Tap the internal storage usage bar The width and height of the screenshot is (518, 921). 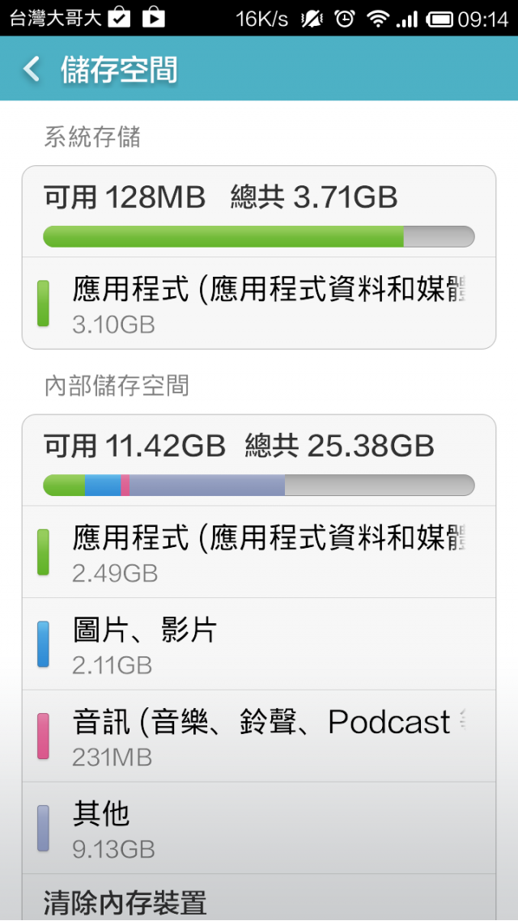(x=258, y=485)
